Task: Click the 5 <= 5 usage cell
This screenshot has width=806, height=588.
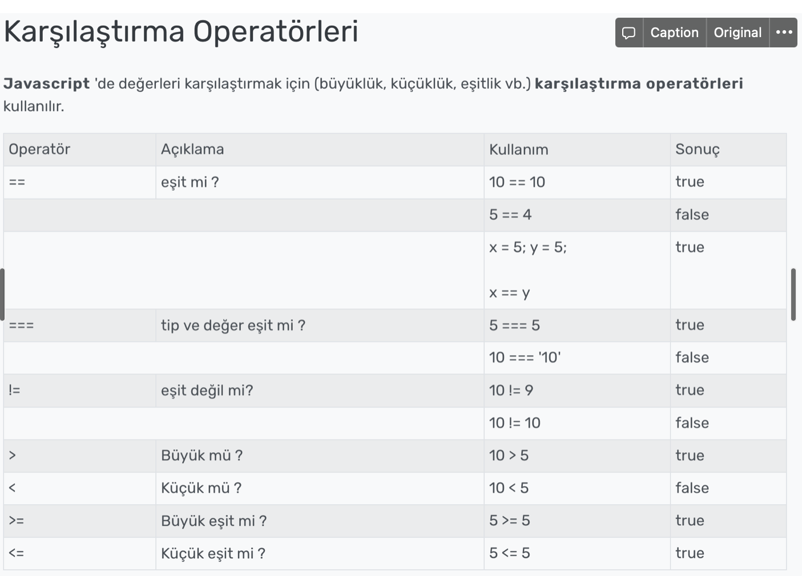Action: coord(577,553)
